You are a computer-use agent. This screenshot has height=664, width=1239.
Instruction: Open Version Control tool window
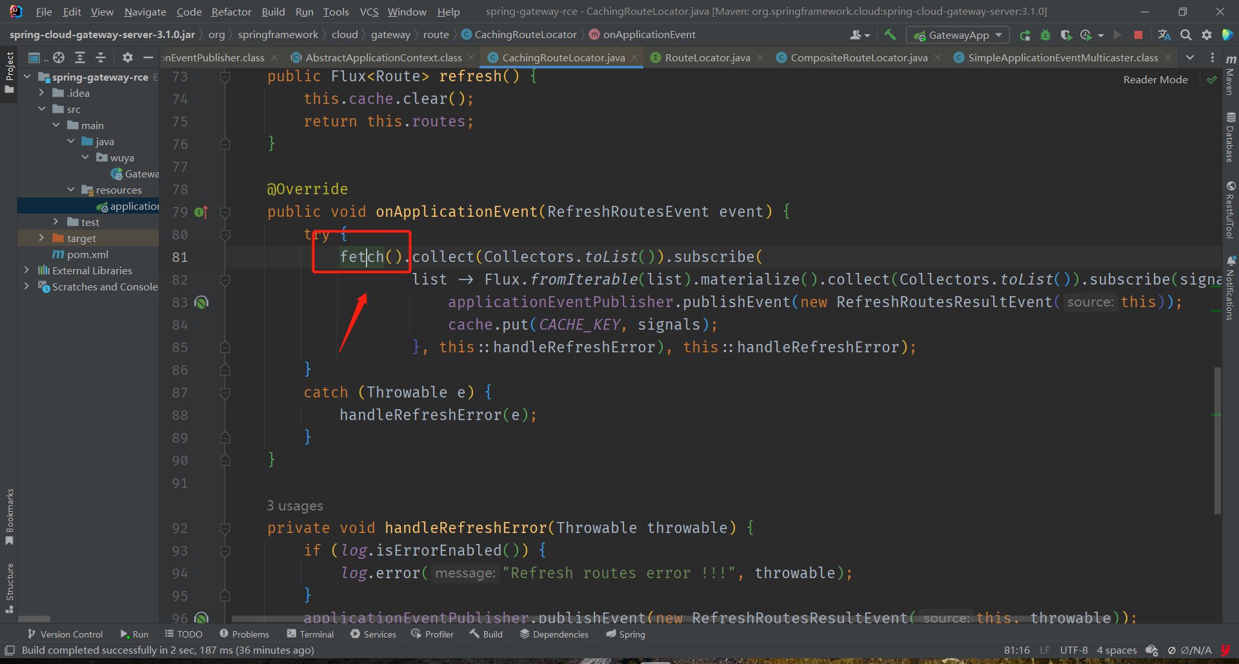point(65,634)
